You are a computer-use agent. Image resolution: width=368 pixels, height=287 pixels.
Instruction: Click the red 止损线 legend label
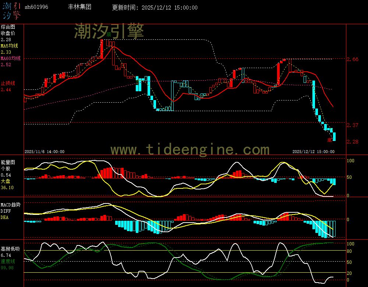8,83
